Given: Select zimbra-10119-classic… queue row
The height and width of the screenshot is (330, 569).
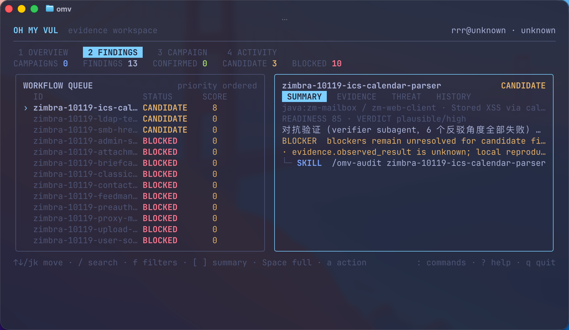Looking at the screenshot, I should (x=140, y=174).
